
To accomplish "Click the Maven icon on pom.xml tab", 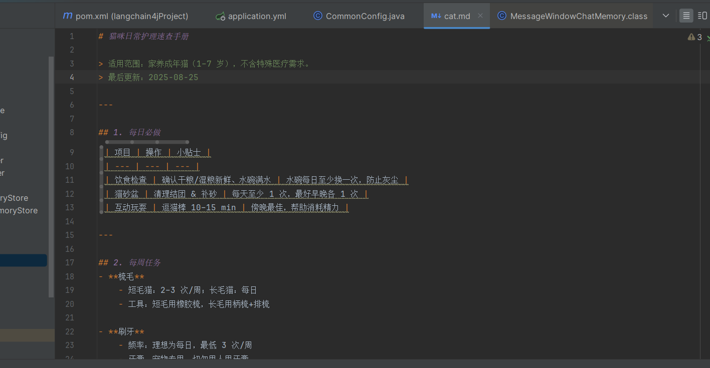I will point(67,16).
